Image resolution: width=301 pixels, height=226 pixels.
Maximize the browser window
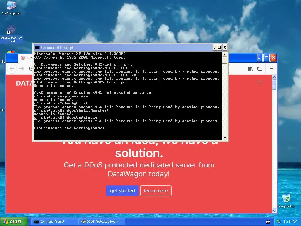click(x=266, y=58)
